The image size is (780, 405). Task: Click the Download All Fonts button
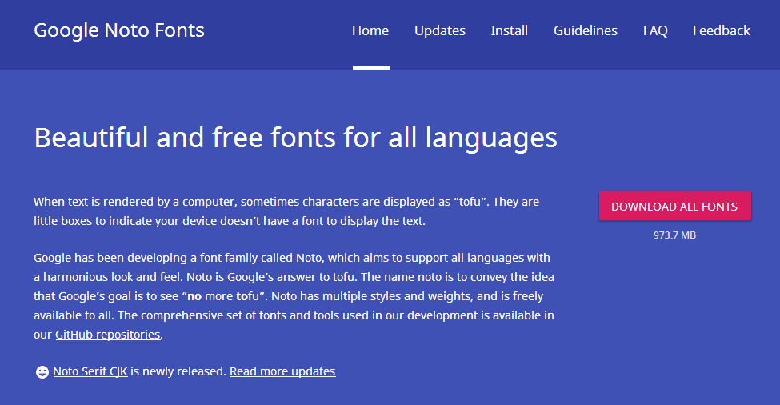point(675,206)
